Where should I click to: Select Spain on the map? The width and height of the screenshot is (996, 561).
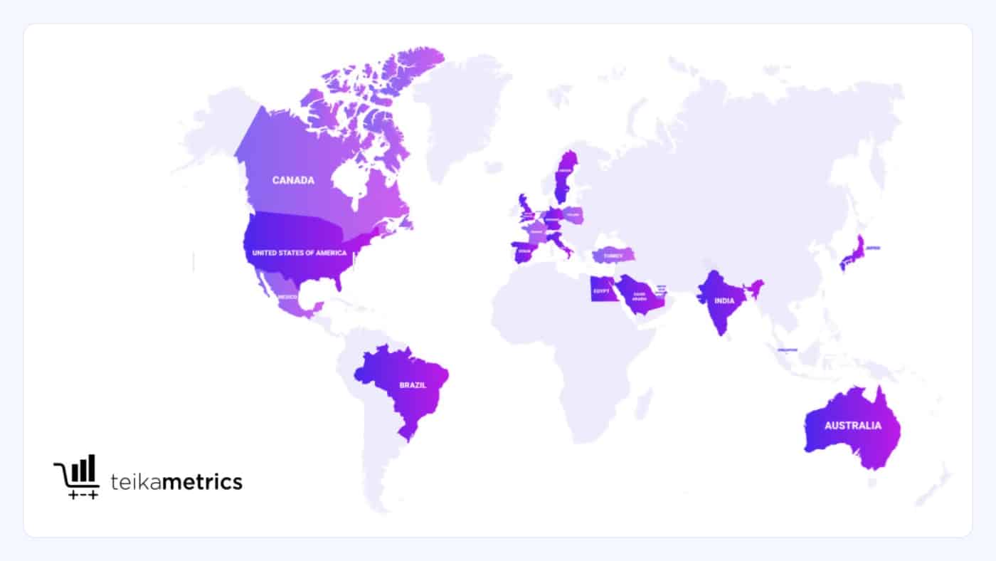coord(526,252)
